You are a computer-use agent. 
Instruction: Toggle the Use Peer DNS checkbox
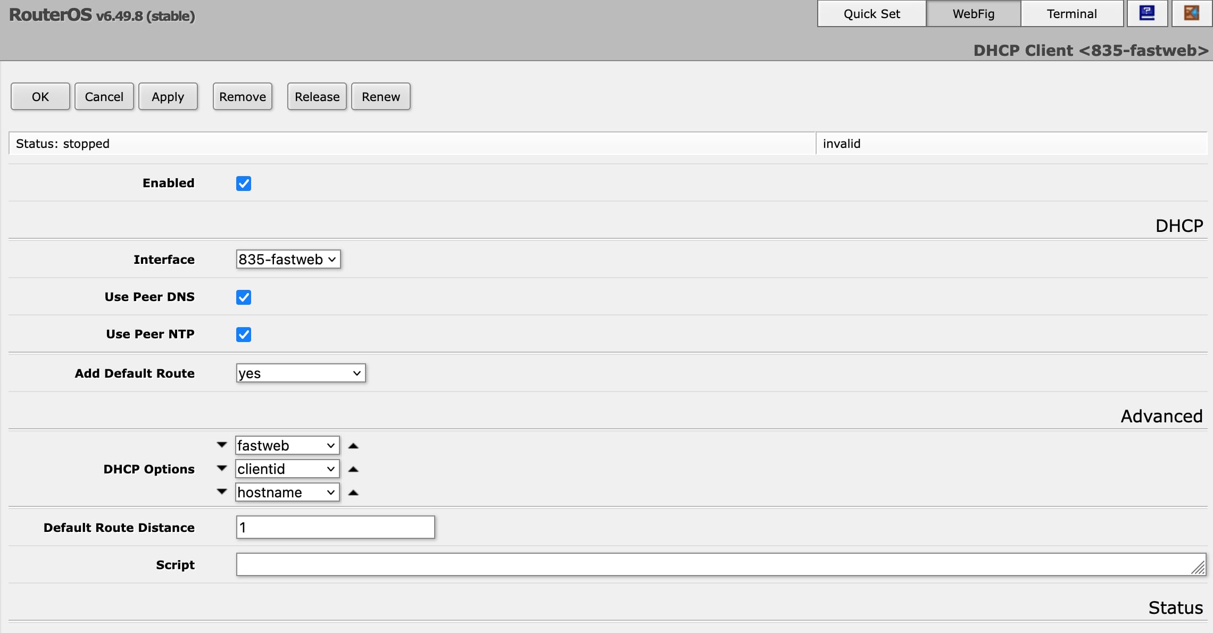point(244,297)
